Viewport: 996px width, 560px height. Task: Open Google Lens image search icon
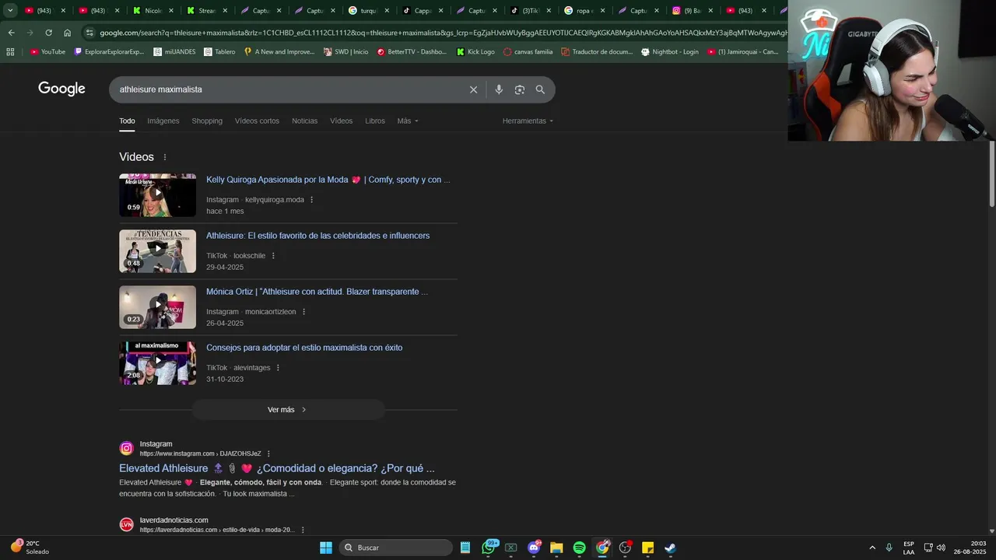click(x=520, y=89)
